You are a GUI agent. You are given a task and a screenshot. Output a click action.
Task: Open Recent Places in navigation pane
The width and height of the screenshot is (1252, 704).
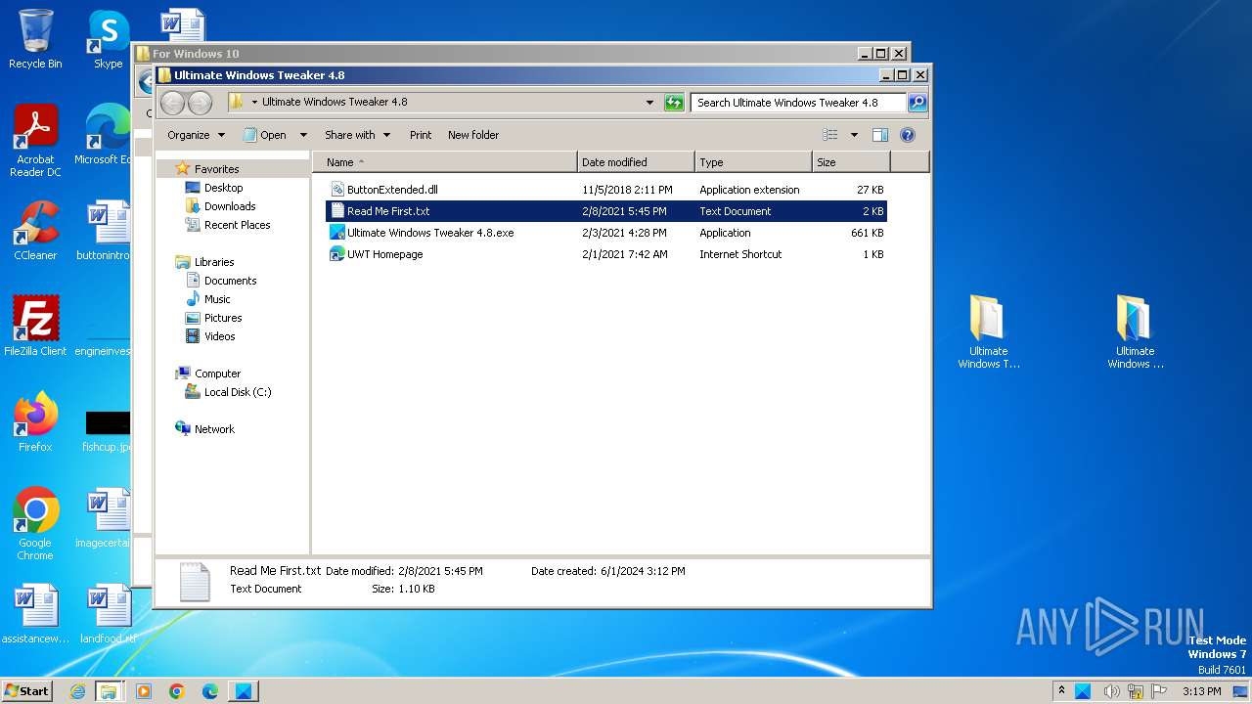click(x=237, y=225)
